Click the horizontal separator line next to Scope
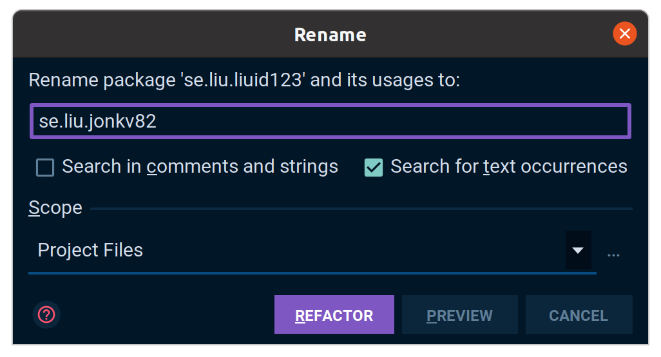This screenshot has width=661, height=357. [x=361, y=209]
